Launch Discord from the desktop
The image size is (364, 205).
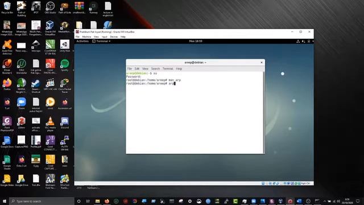tap(64, 123)
